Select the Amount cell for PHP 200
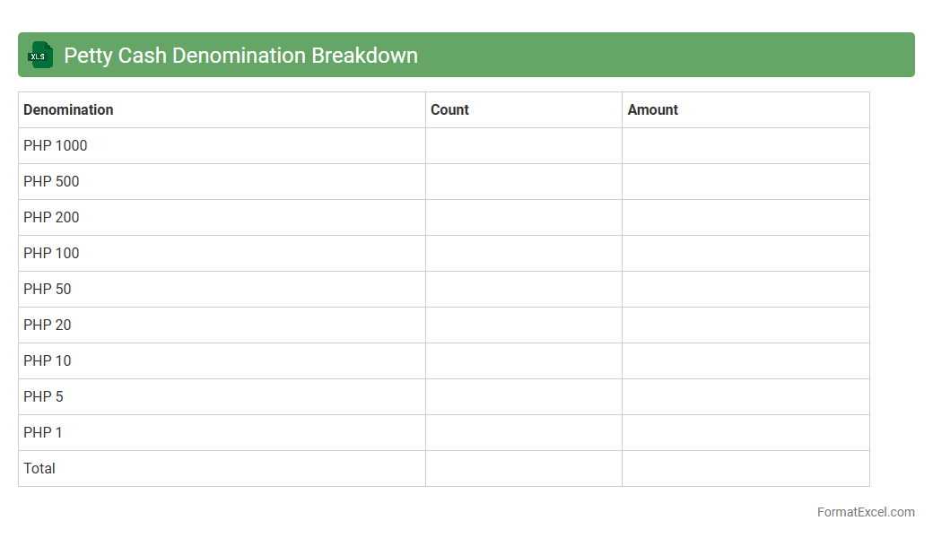Screen dimensions: 933x538 (x=745, y=217)
